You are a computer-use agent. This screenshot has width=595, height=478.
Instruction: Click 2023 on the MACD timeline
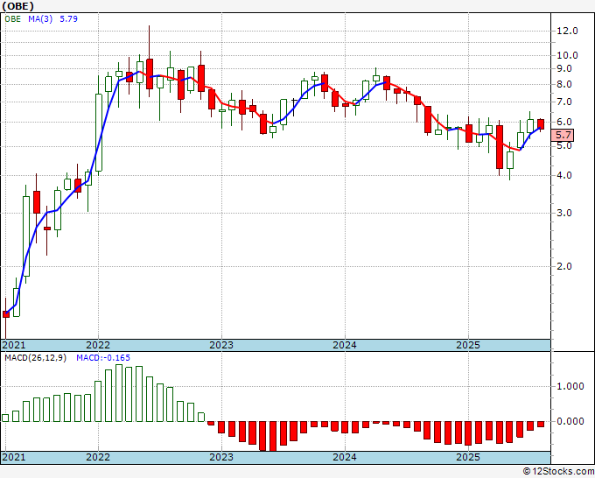pyautogui.click(x=221, y=457)
